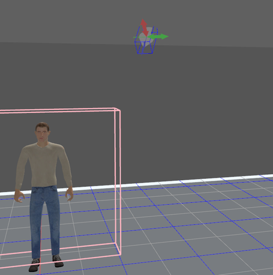273x275 pixels.
Task: Select the human character's head
Action: [42, 132]
